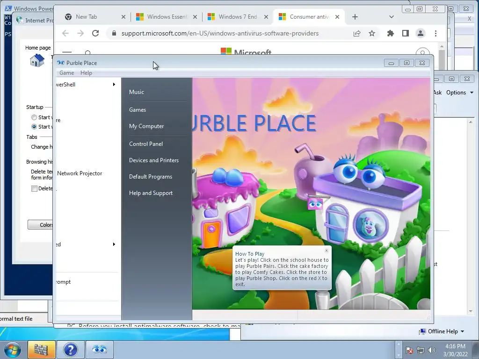Show hidden tray icons arrow
Viewport: 479px width, 359px height.
point(399,350)
